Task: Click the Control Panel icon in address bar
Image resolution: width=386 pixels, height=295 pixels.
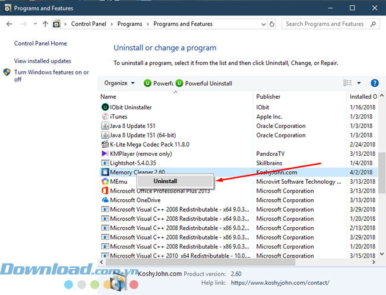Action: click(x=56, y=24)
